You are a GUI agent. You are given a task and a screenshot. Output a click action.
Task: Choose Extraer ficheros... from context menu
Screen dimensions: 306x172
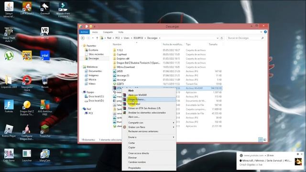(x=149, y=99)
